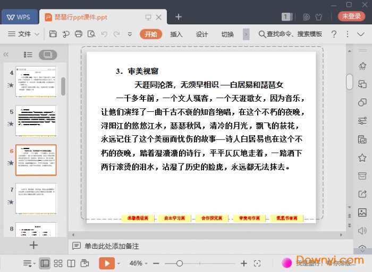
Task: Switch to Normal view in status bar
Action: click(45, 263)
